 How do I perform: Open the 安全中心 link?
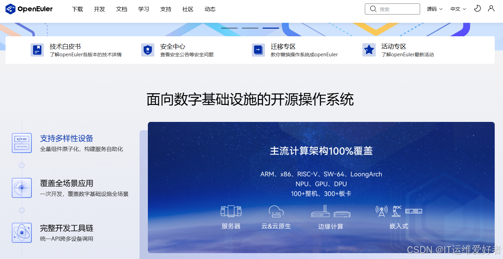point(173,47)
